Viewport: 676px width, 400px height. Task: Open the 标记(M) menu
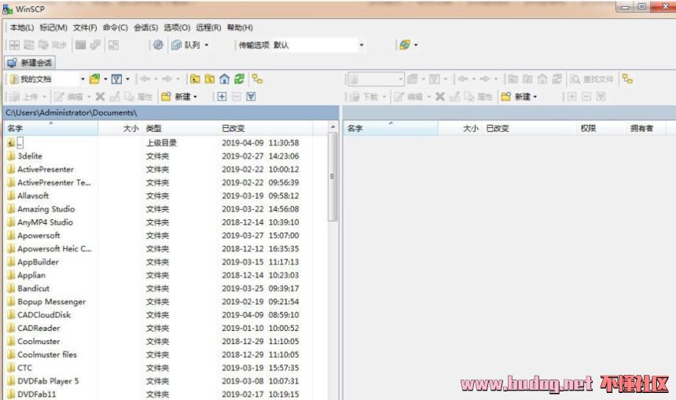click(x=53, y=28)
